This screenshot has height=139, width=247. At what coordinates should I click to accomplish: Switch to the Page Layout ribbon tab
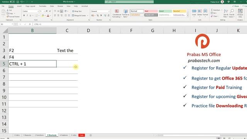[x=30, y=6]
